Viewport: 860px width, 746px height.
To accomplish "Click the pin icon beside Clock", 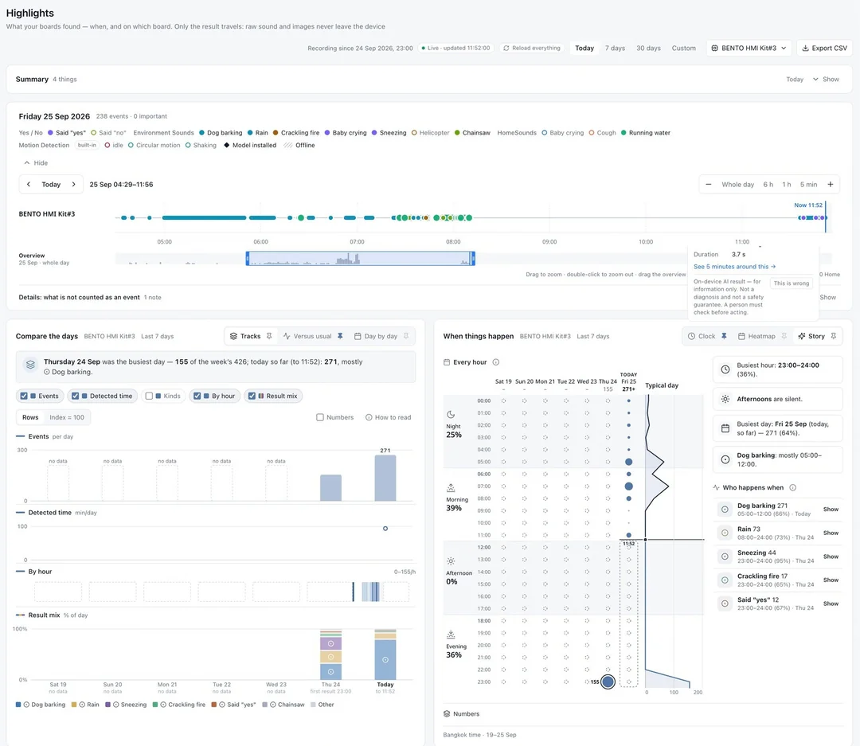I will click(724, 336).
